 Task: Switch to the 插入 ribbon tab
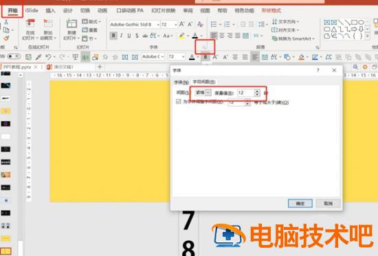pyautogui.click(x=50, y=10)
